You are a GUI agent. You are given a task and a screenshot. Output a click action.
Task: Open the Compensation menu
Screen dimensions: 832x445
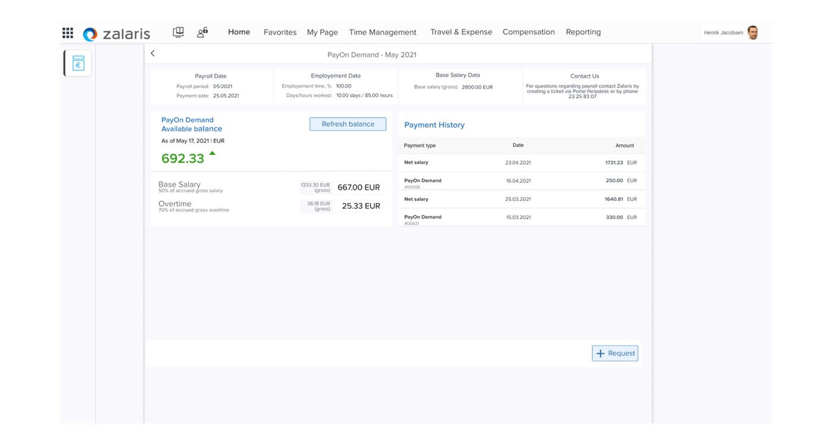(528, 32)
